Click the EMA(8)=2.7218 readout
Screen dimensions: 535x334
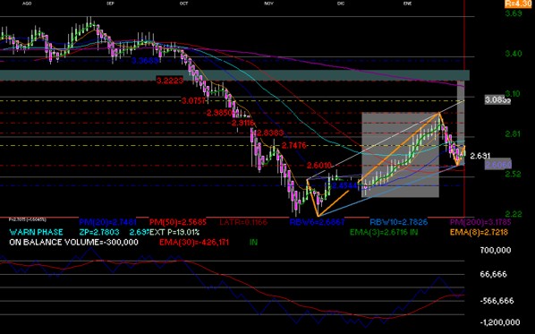point(479,232)
